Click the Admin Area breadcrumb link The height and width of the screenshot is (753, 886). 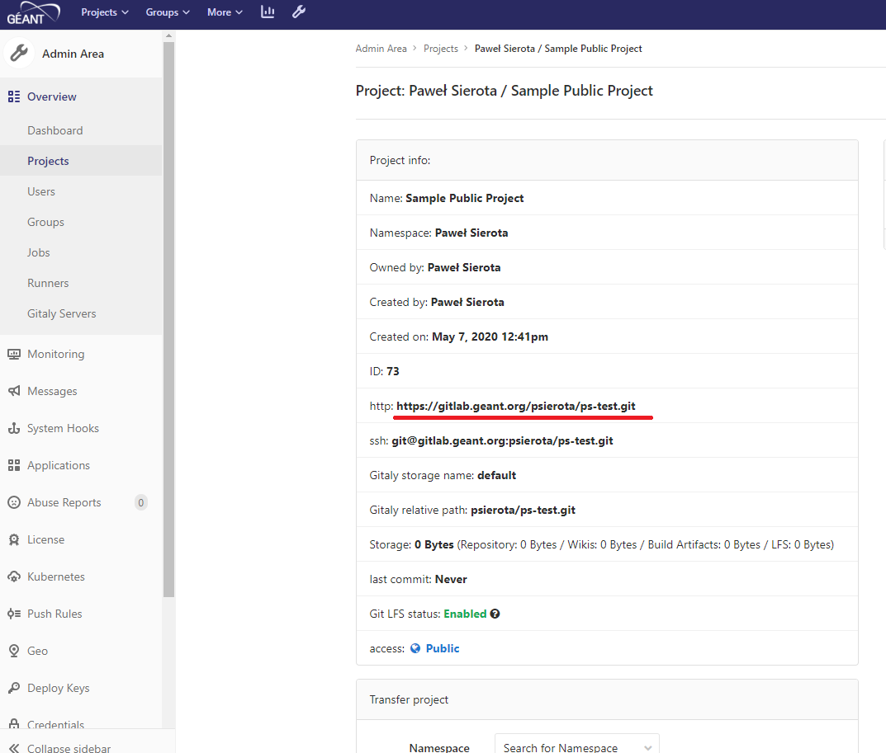coord(381,49)
